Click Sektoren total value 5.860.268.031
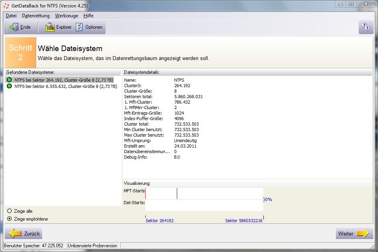Screen dimensions: 378x252 (x=189, y=97)
